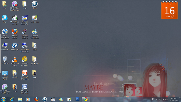Select the Control Panel desktop icon
Screen dimensions: 181x102
[x=5, y=75]
